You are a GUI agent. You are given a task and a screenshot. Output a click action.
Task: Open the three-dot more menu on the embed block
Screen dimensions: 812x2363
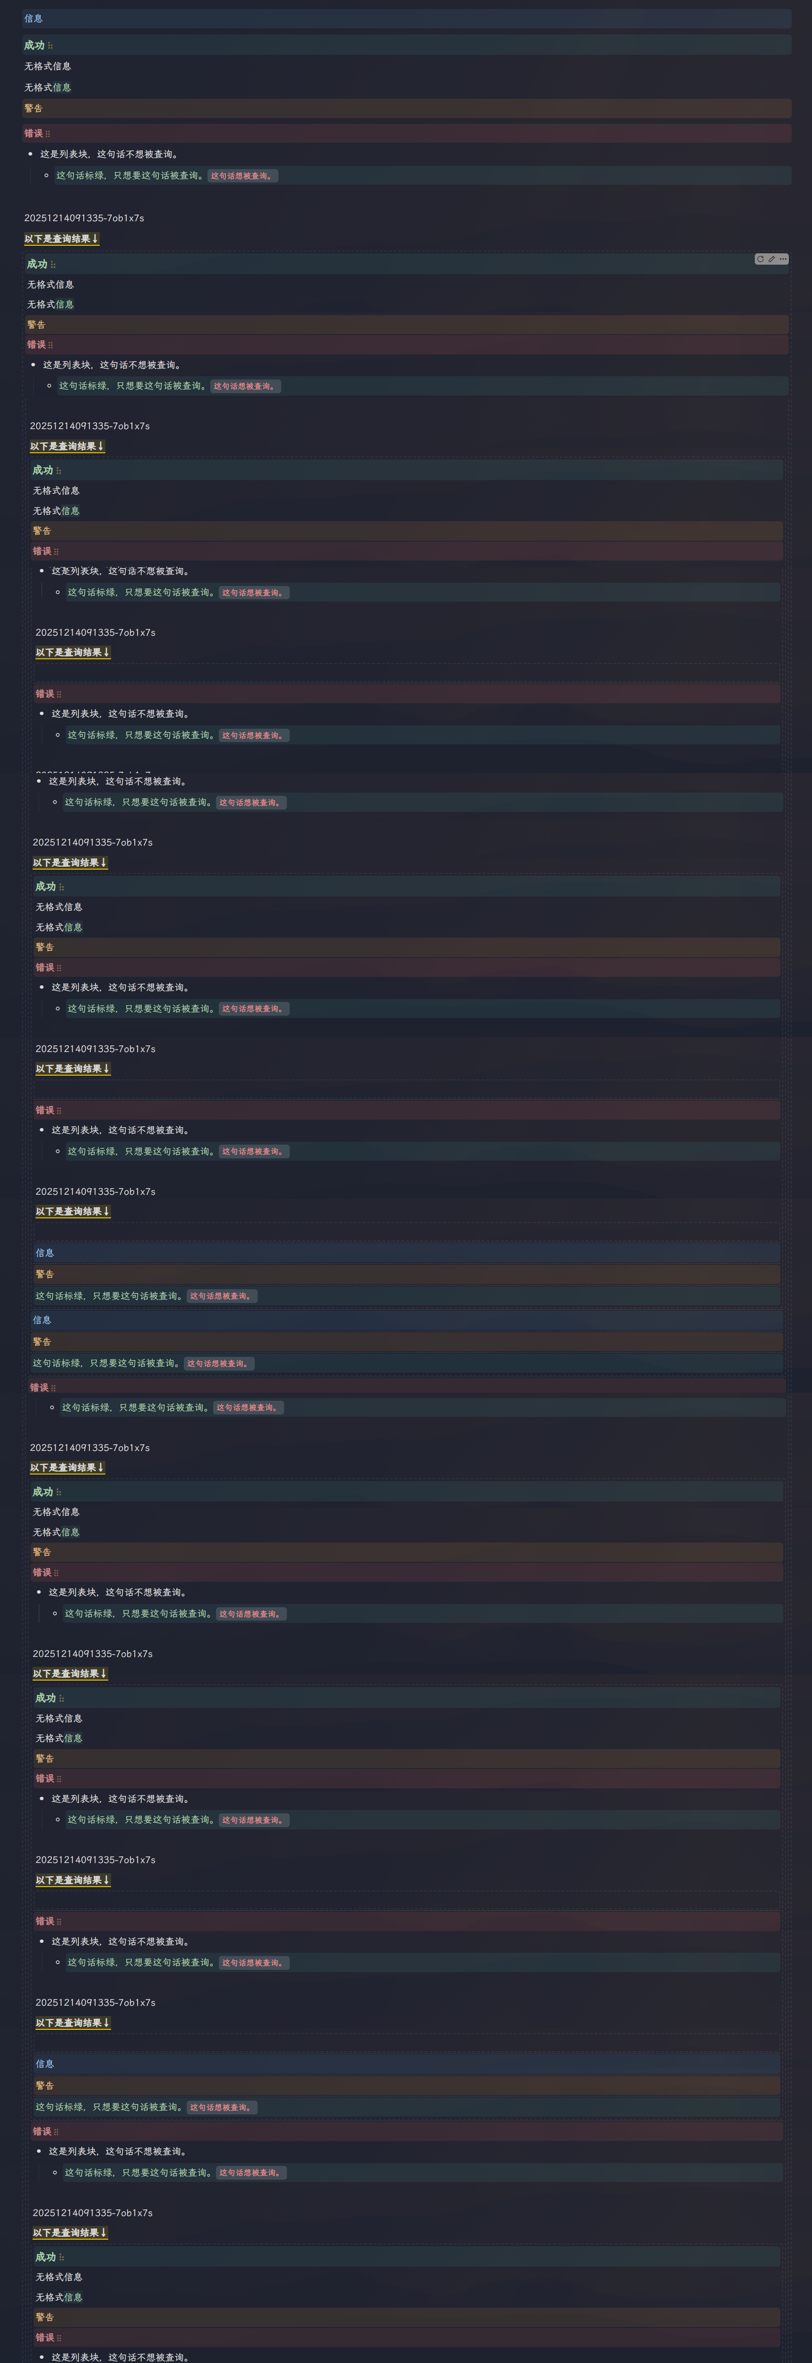(x=783, y=259)
